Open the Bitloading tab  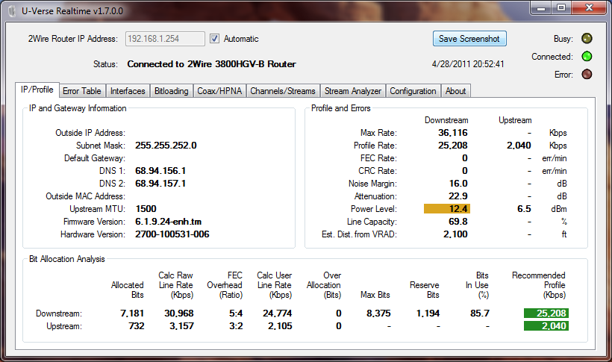pos(172,91)
